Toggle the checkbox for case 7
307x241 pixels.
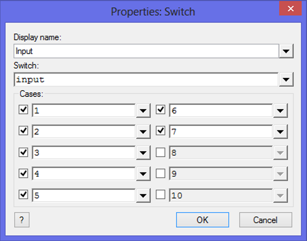click(x=160, y=131)
